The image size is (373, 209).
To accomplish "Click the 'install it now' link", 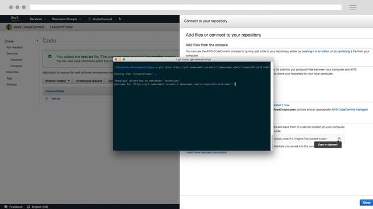I will pos(281,105).
